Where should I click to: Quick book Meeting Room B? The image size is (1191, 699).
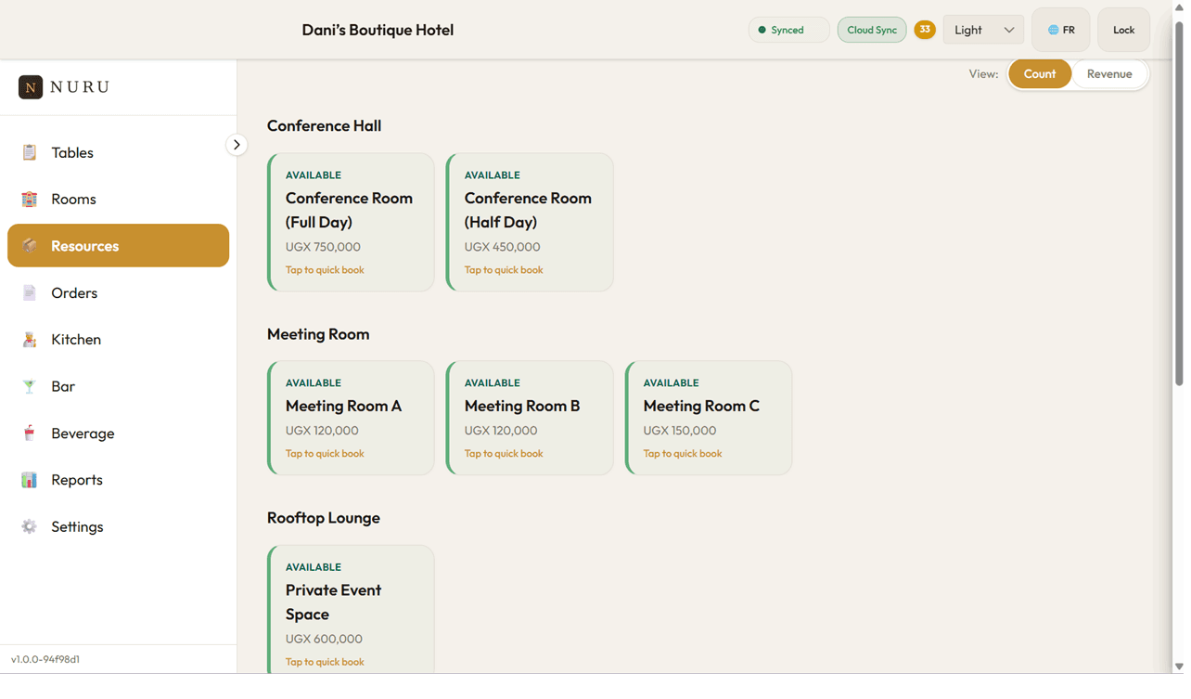(x=530, y=418)
